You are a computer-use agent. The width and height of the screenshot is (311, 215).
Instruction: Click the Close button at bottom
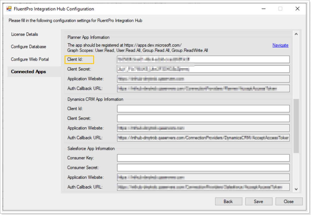click(289, 201)
